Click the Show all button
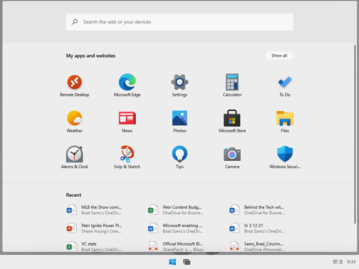The image size is (359, 269). click(279, 55)
